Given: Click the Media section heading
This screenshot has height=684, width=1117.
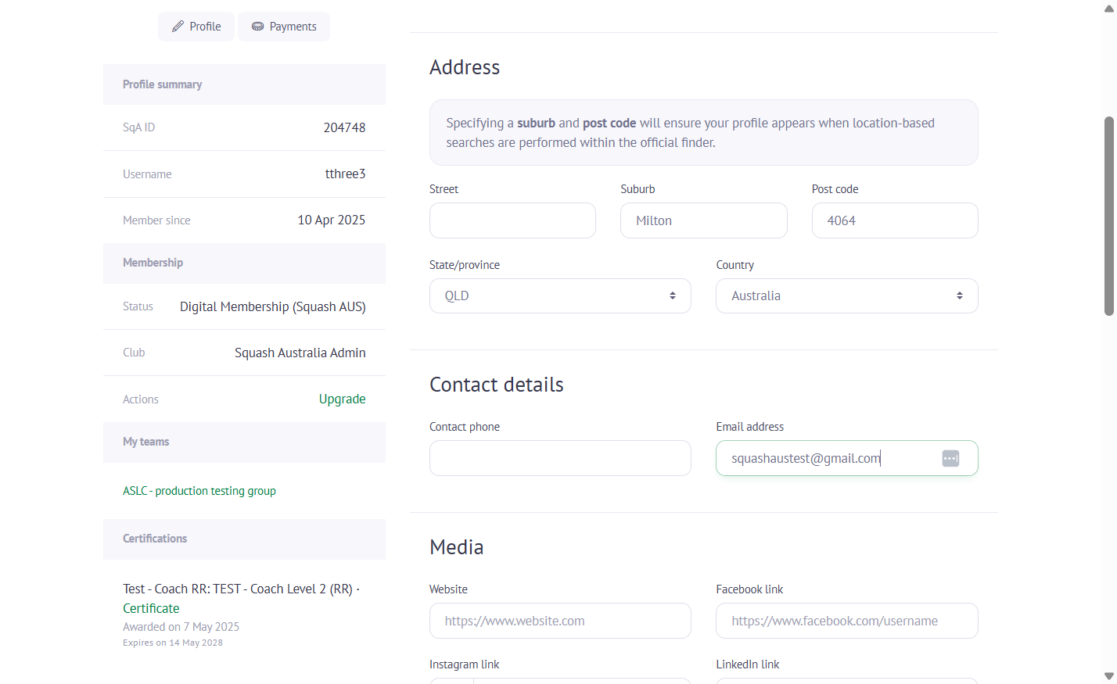Looking at the screenshot, I should [457, 547].
